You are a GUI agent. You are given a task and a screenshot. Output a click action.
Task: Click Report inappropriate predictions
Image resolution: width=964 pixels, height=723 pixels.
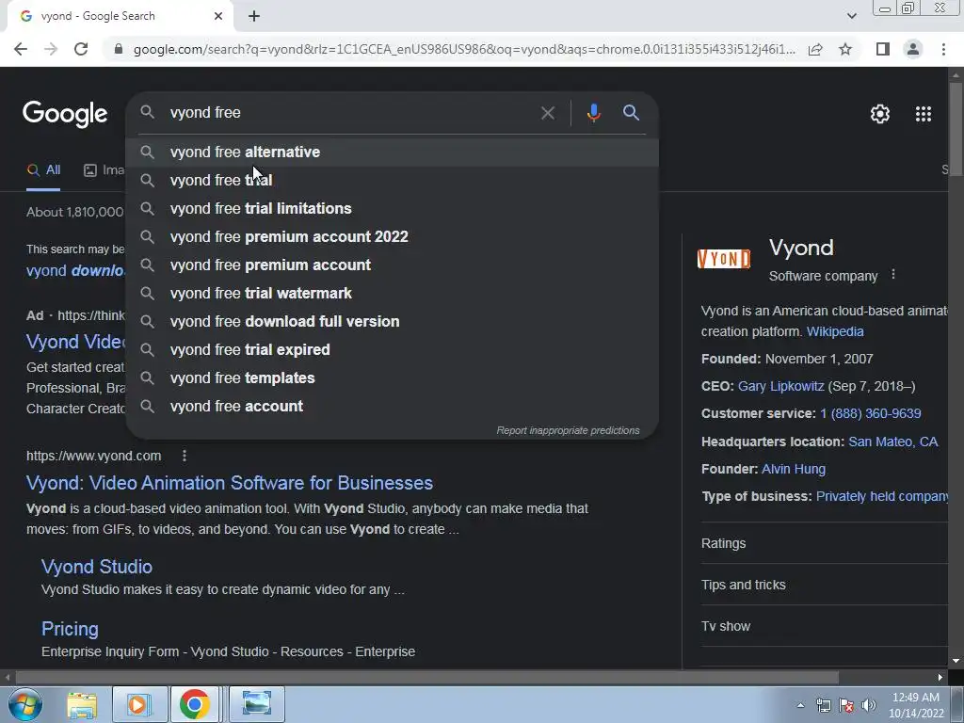[x=568, y=430]
